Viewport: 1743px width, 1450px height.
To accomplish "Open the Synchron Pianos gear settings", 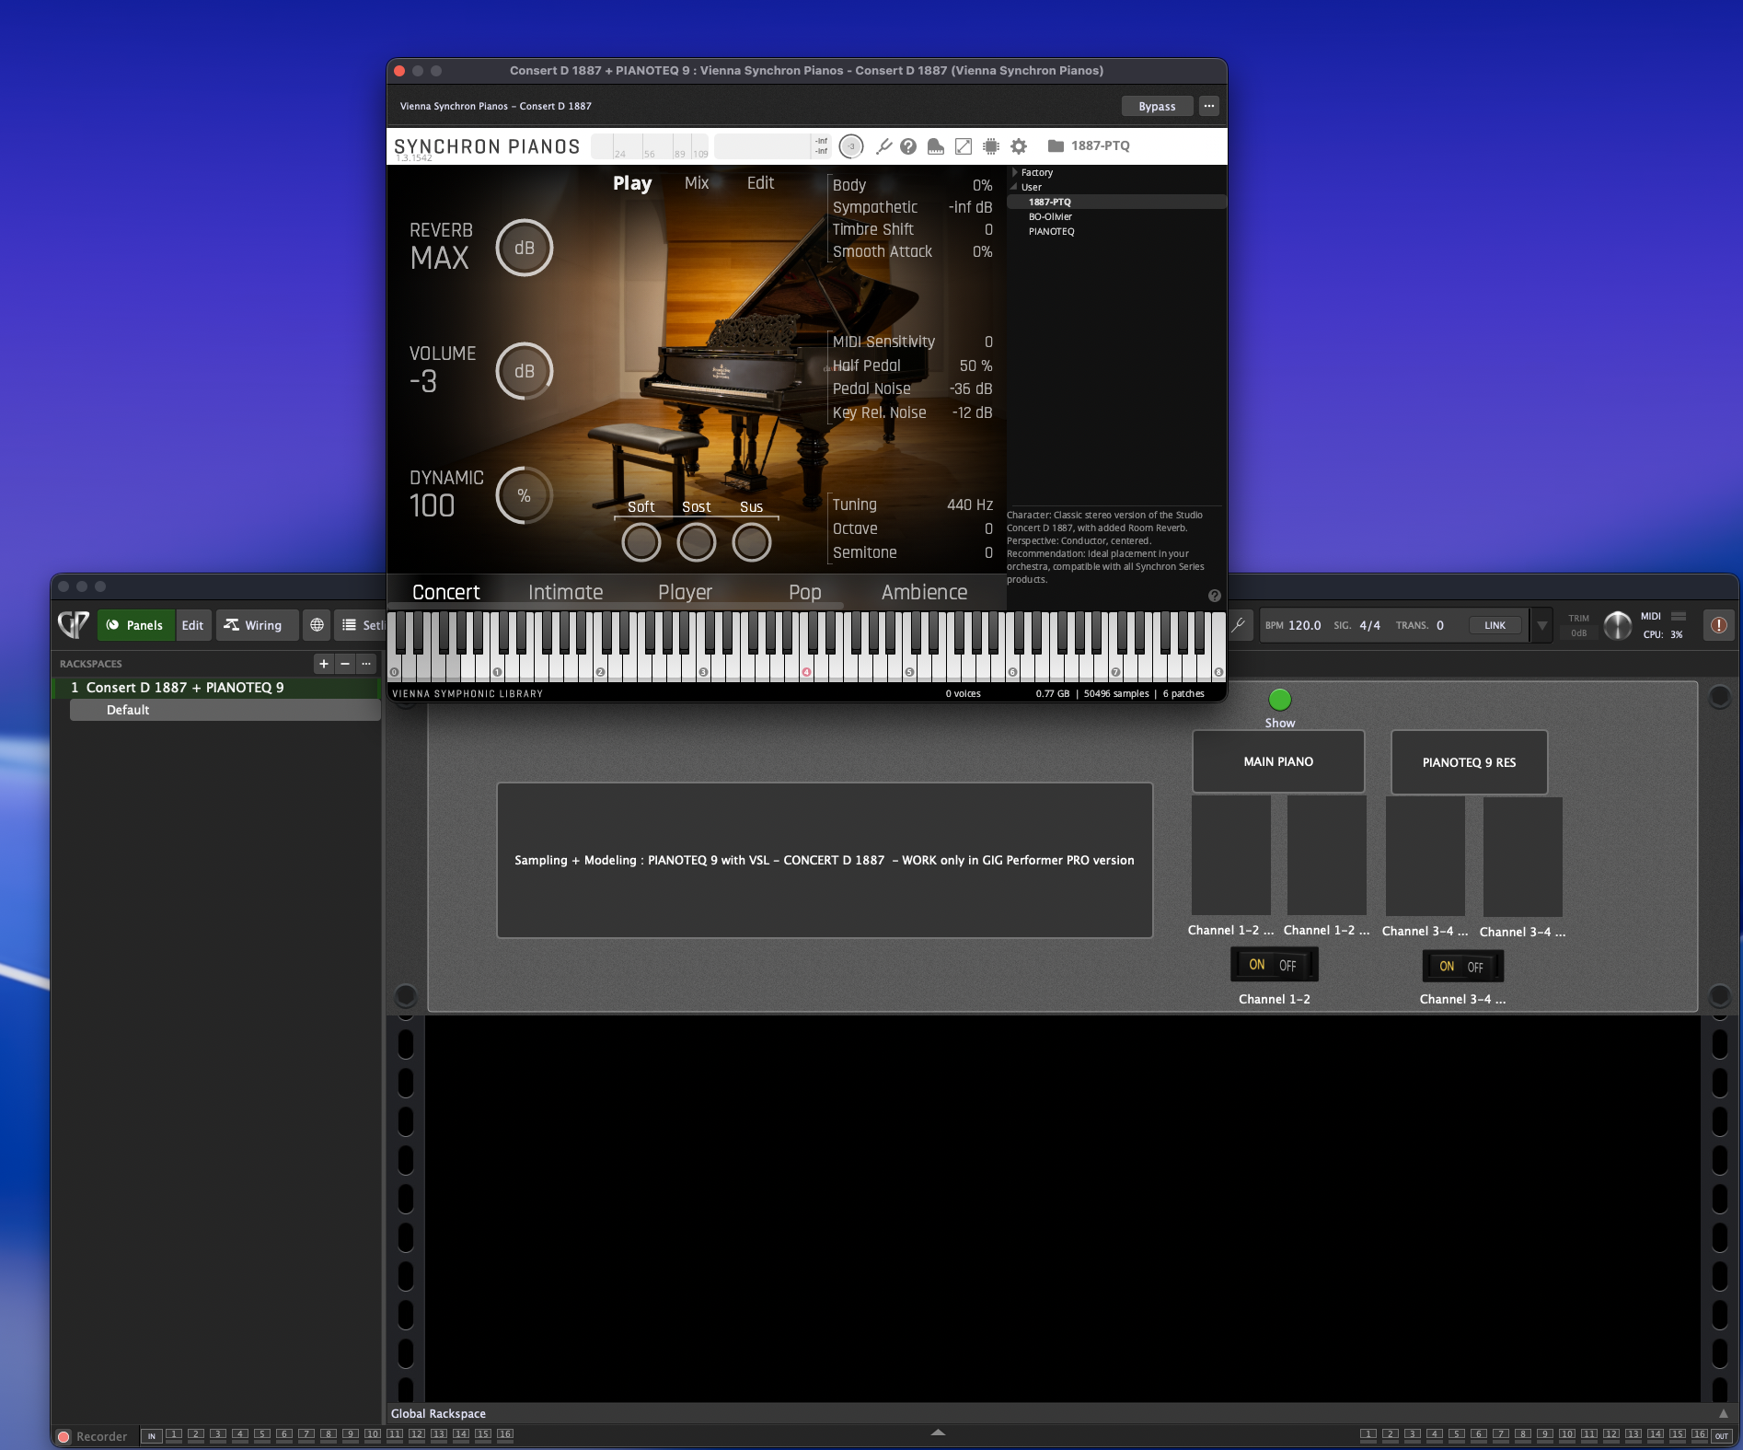I will coord(1019,146).
